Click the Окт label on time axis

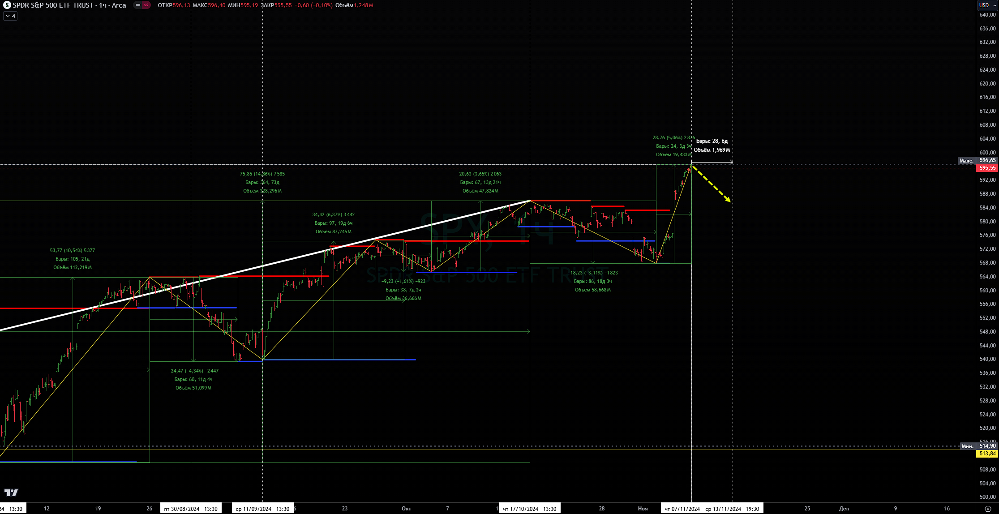(406, 509)
